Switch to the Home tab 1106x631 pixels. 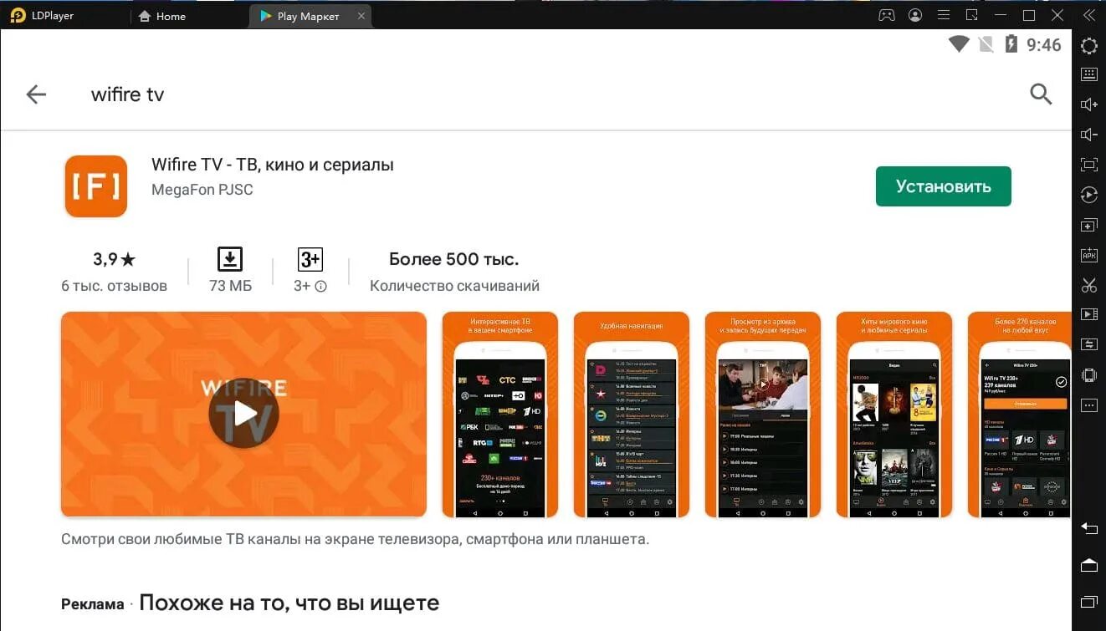click(161, 16)
